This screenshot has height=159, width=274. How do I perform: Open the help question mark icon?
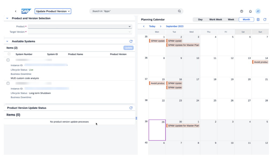coord(242,11)
